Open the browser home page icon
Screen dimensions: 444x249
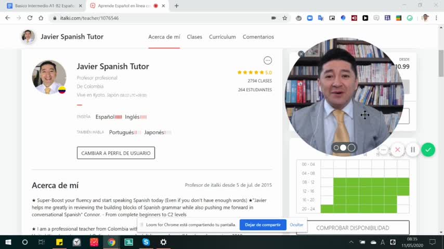coord(41,18)
